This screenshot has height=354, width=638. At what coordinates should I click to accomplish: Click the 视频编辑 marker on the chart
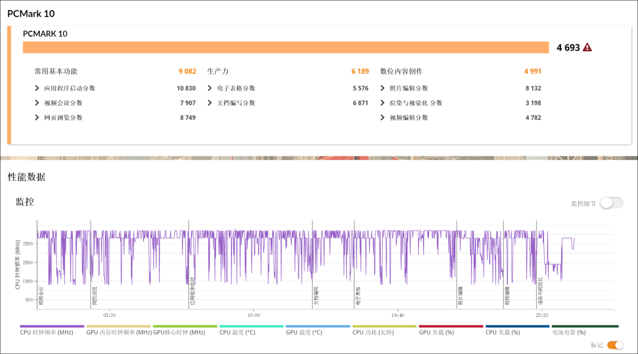(507, 296)
